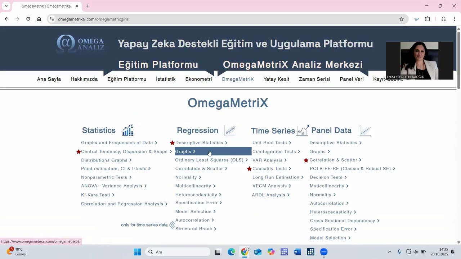
Task: Bookmark this page with the star icon
Action: (402, 19)
